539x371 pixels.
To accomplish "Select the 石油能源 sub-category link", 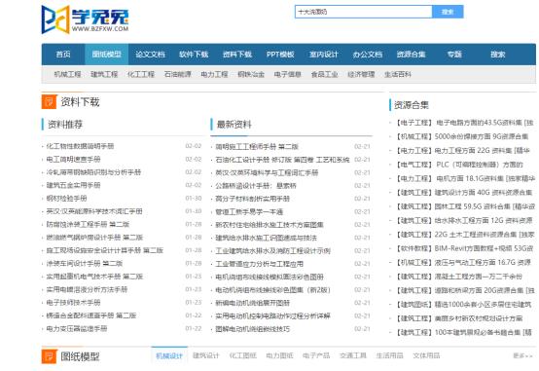I will 178,74.
